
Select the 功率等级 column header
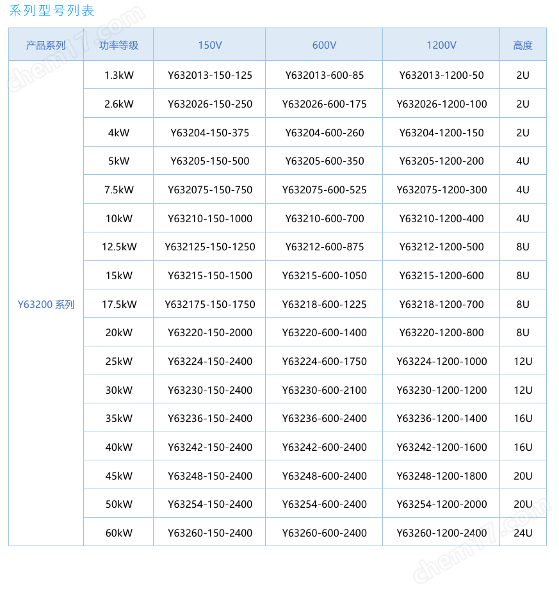pos(118,45)
